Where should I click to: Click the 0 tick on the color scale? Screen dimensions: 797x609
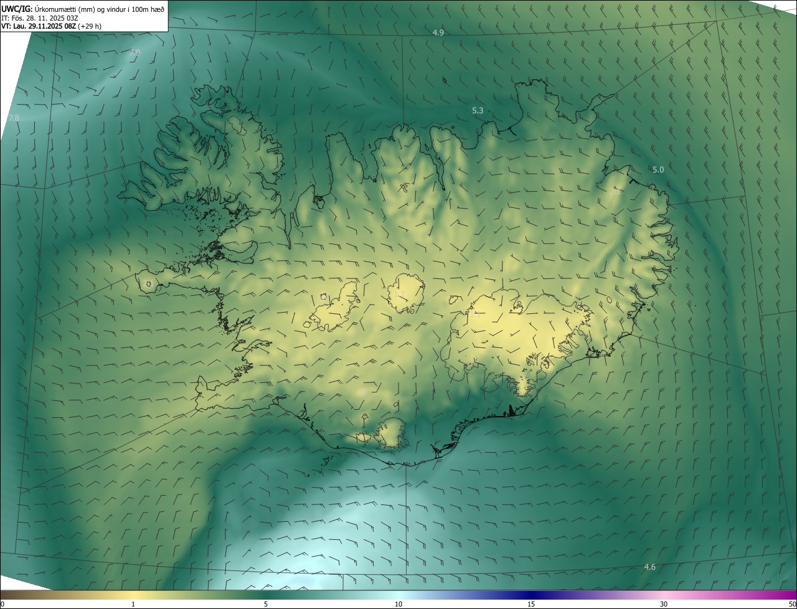tap(2, 604)
